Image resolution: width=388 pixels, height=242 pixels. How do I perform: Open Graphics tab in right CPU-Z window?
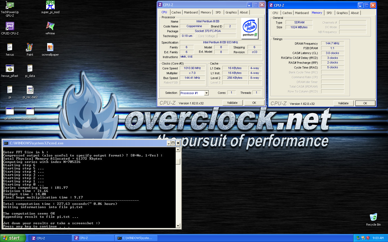(342, 13)
